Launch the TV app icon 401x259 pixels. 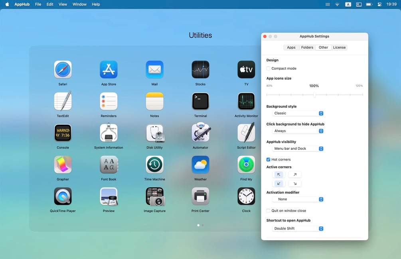pos(246,69)
